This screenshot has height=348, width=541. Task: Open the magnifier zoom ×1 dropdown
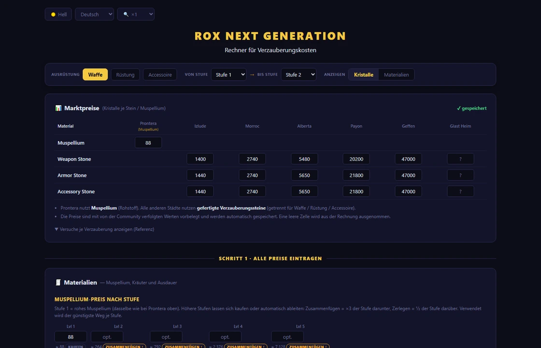coord(136,14)
